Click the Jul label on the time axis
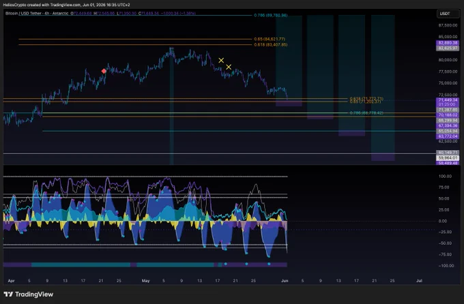The image size is (464, 304). coord(419,281)
